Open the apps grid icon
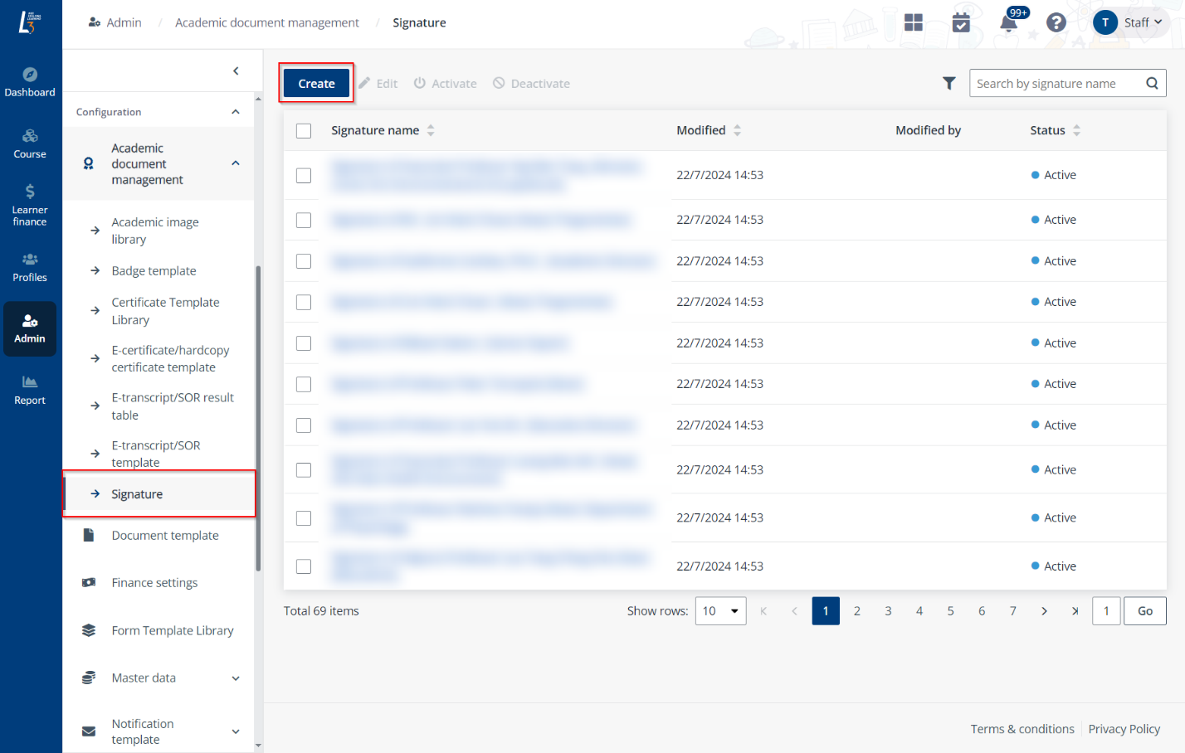Viewport: 1185px width, 753px height. point(914,22)
